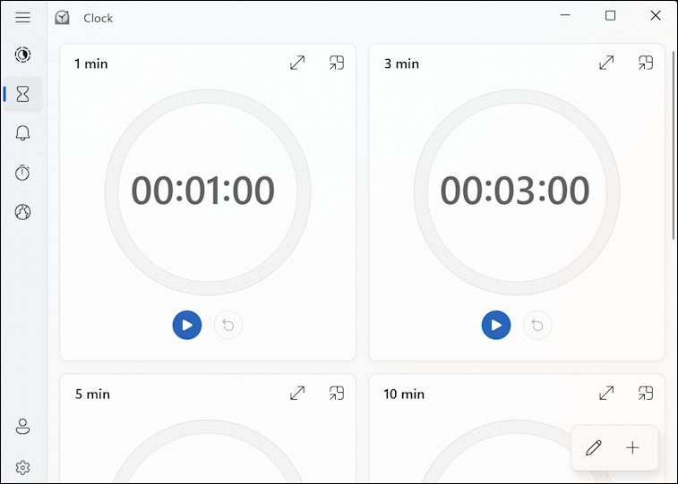Click the account sign-in icon
The image size is (678, 484).
pyautogui.click(x=23, y=426)
